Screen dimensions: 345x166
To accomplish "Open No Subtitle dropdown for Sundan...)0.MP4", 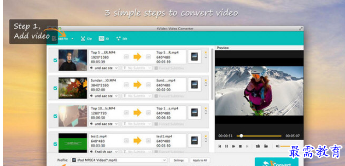I will coord(137,96).
